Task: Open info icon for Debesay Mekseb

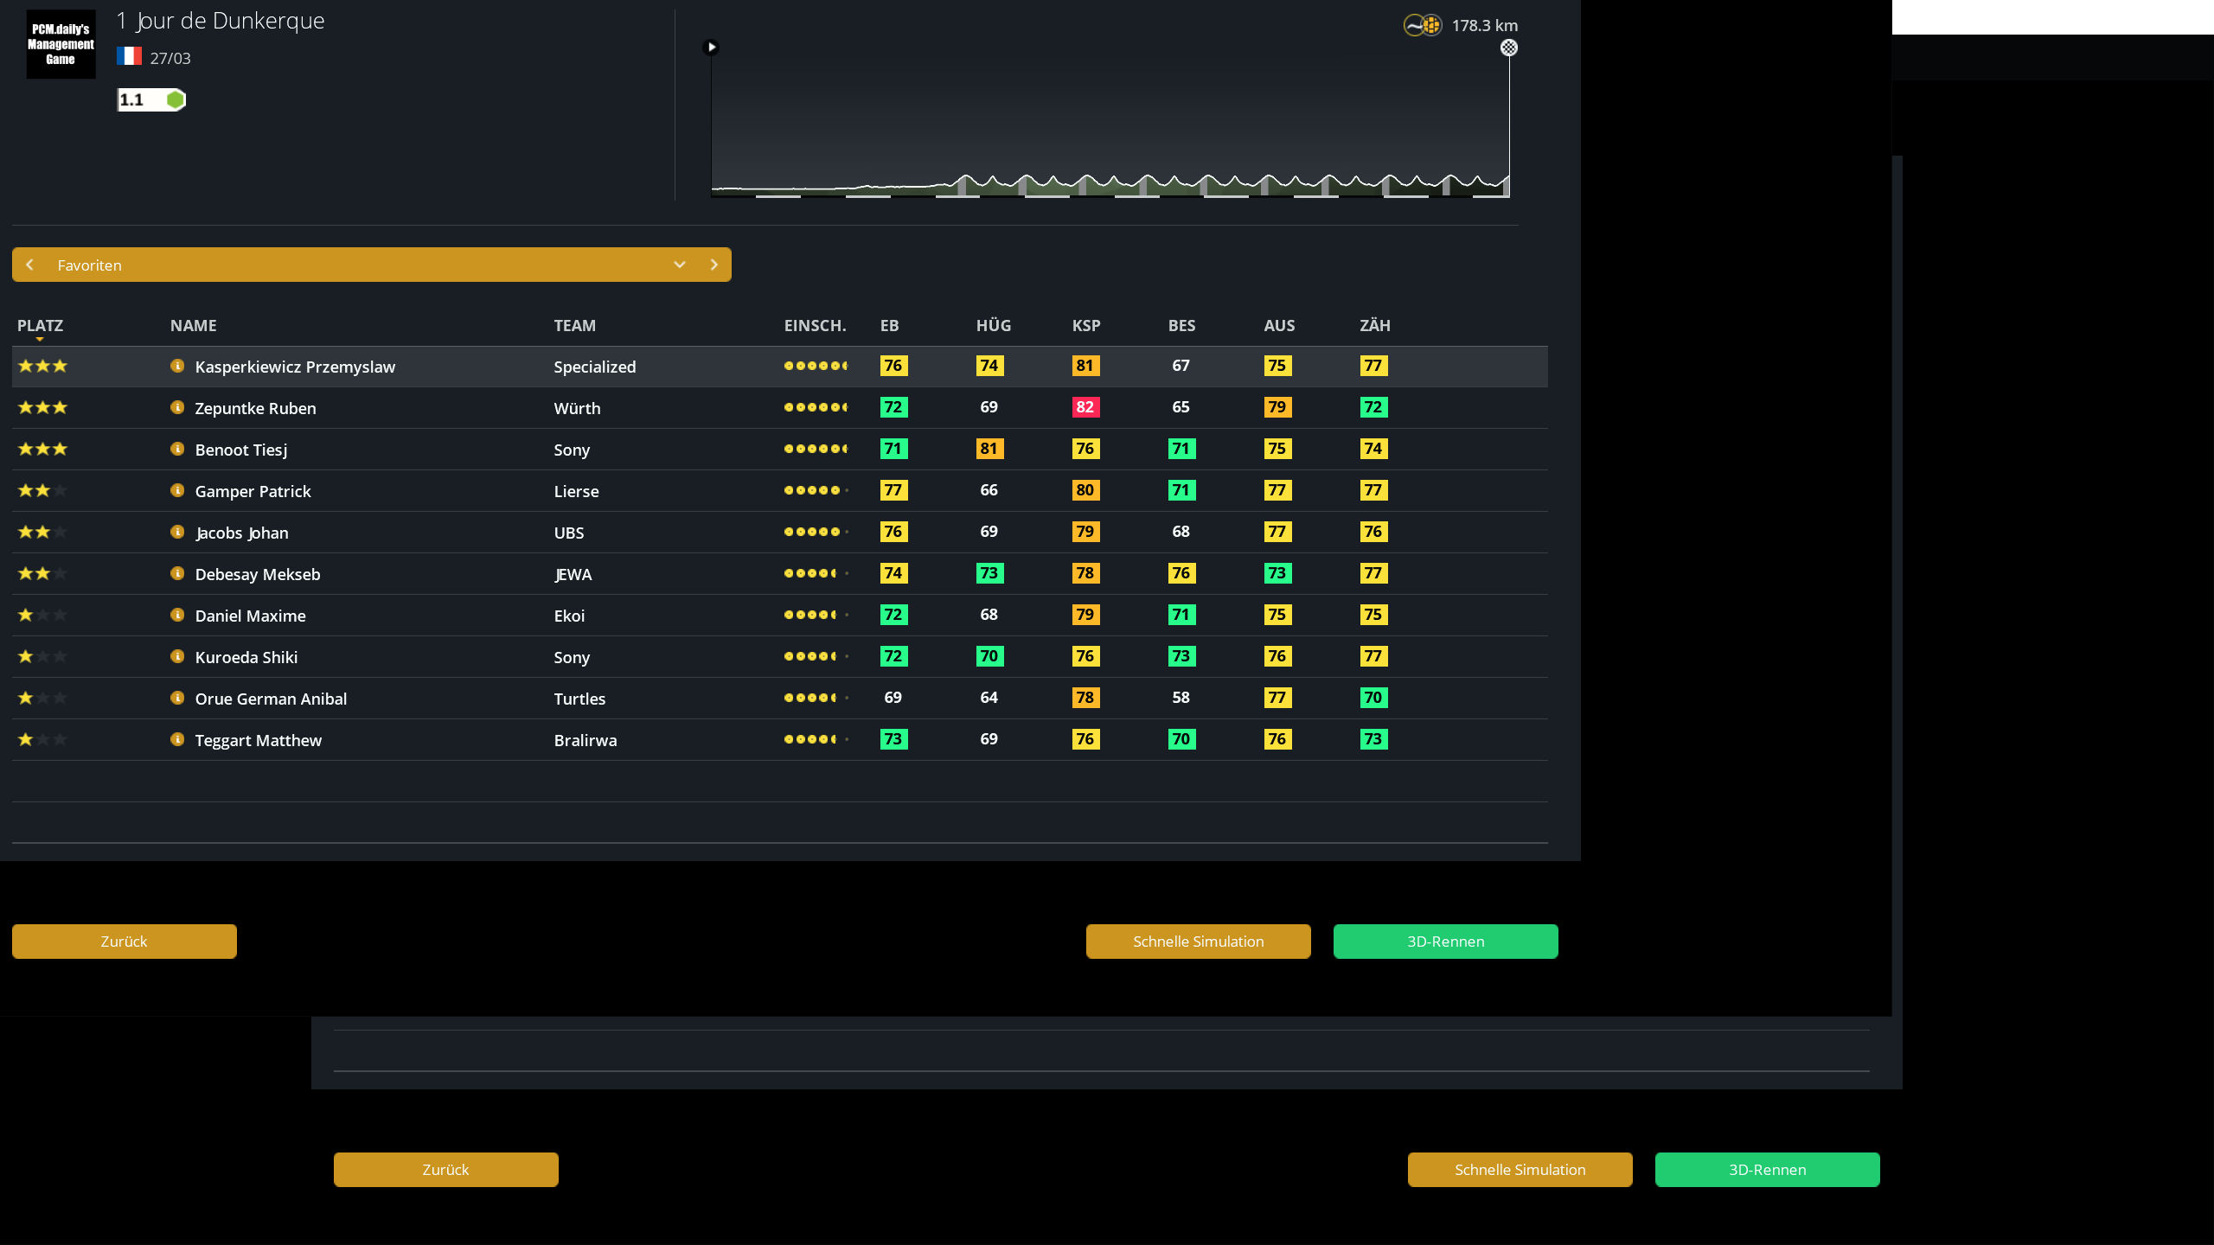Action: [x=177, y=573]
